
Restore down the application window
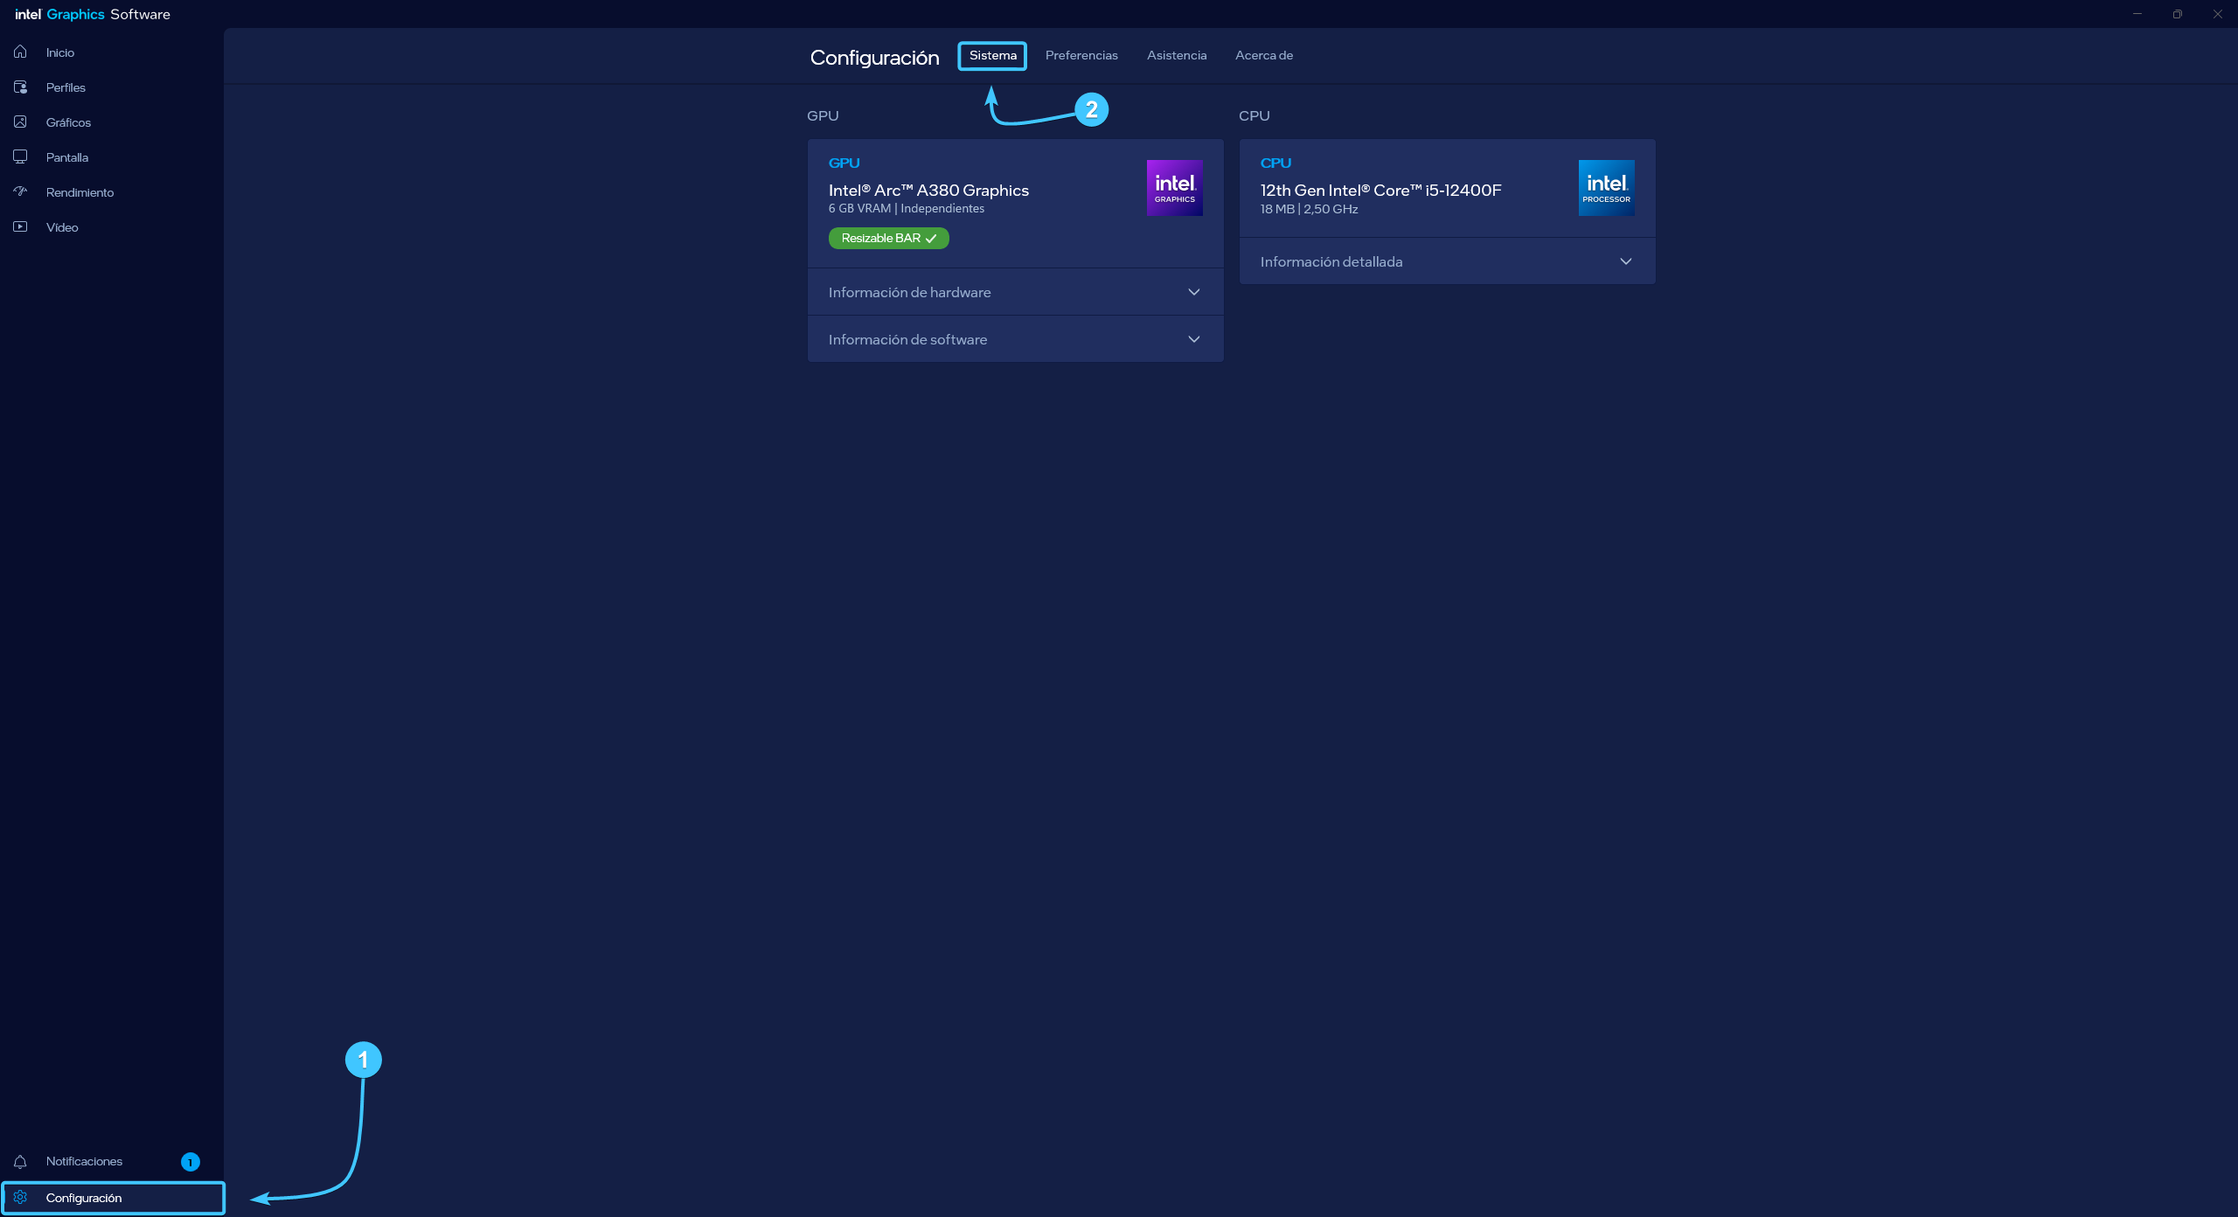[2178, 14]
